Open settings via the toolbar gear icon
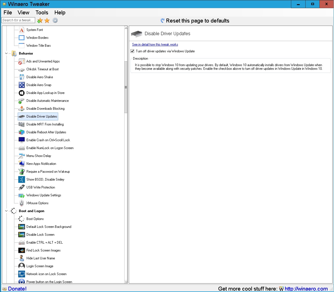The height and width of the screenshot is (292, 334). (x=55, y=21)
